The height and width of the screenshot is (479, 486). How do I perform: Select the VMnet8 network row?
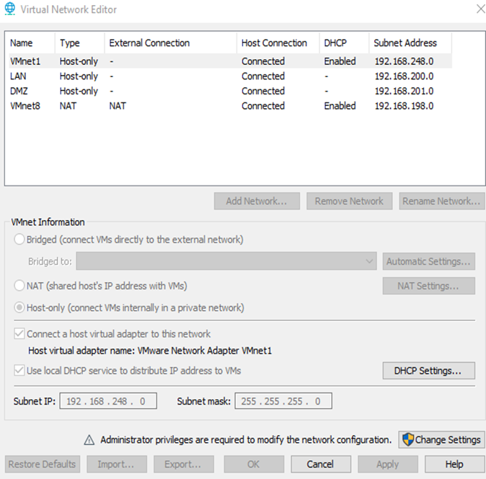(x=229, y=106)
